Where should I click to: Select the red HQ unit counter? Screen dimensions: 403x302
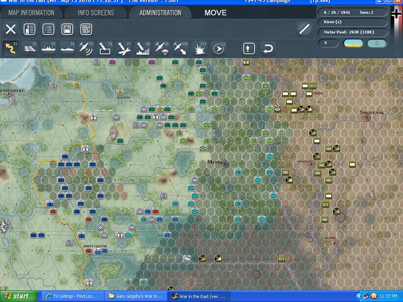tap(89, 219)
